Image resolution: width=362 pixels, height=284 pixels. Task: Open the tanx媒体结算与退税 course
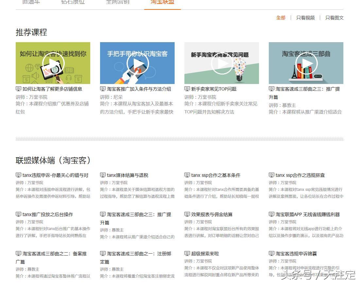[128, 175]
